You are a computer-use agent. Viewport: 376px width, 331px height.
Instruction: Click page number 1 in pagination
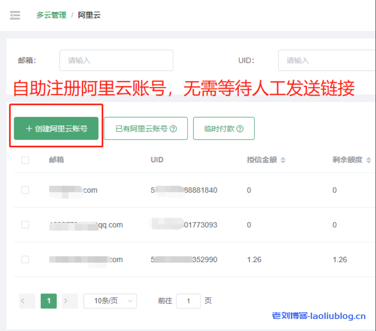48,301
